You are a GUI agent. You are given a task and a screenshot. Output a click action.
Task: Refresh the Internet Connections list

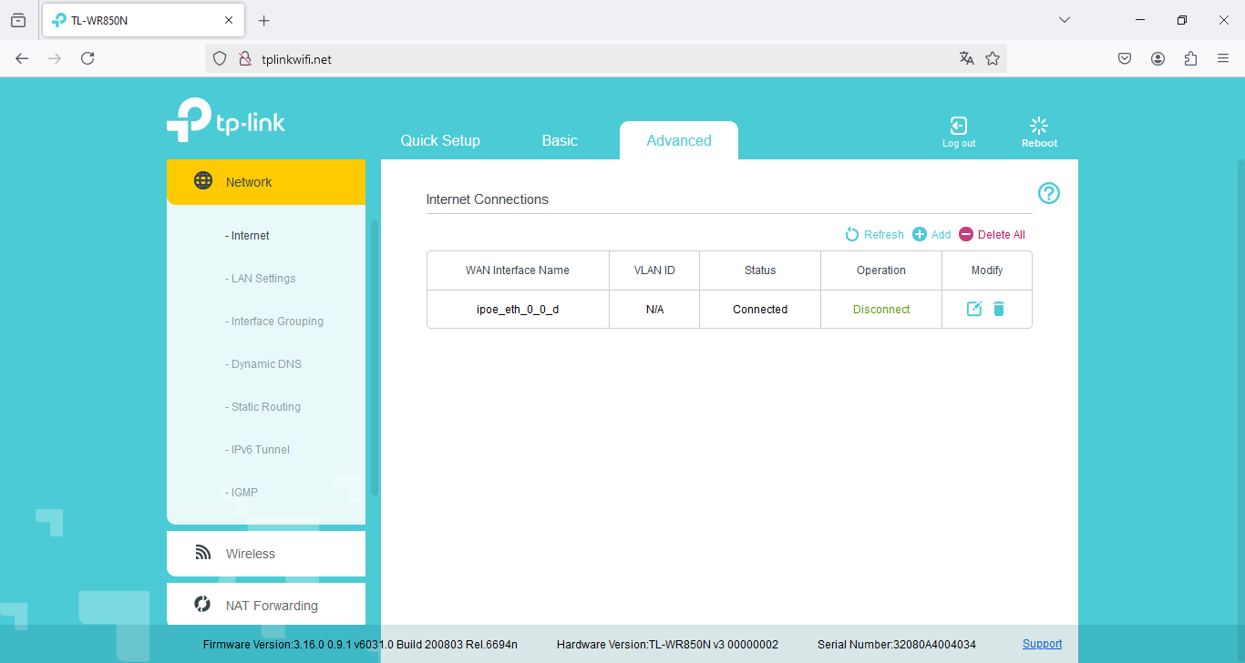[x=874, y=234]
